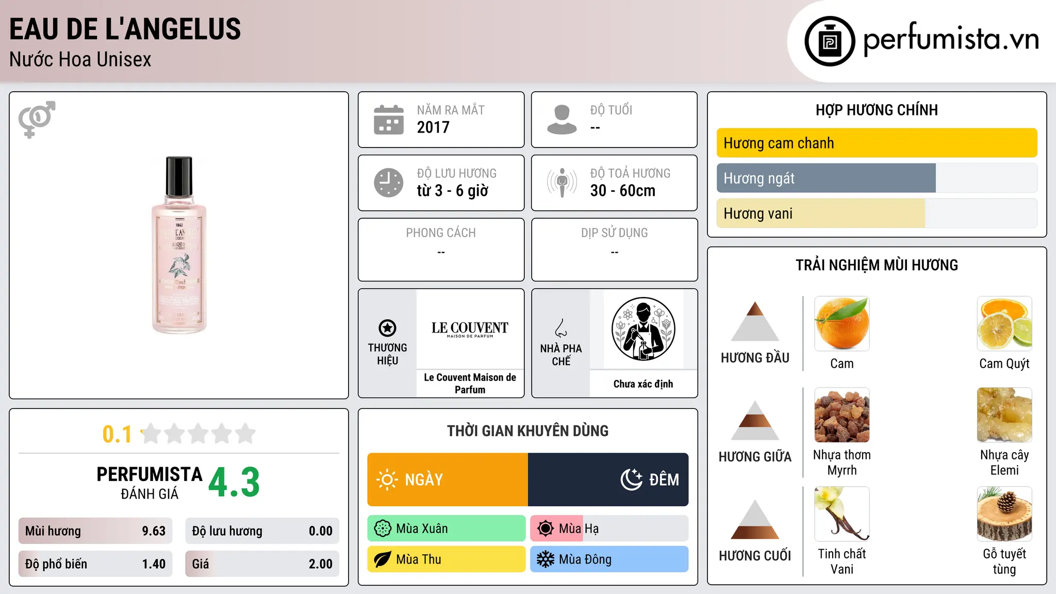Click the THỜI GIAN KHUYÊN DÙNG heading
Screen dimensions: 1056x594
(528, 431)
